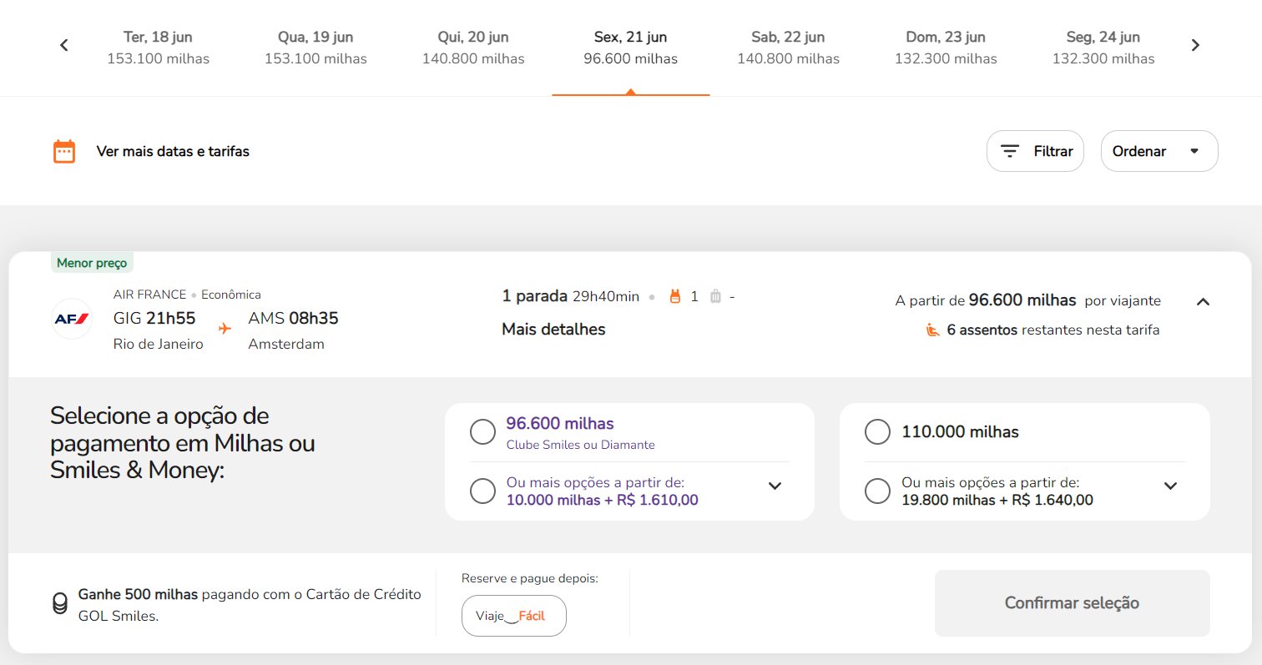The image size is (1262, 665).
Task: Click the AMS 08h35 arrival time
Action: click(293, 318)
